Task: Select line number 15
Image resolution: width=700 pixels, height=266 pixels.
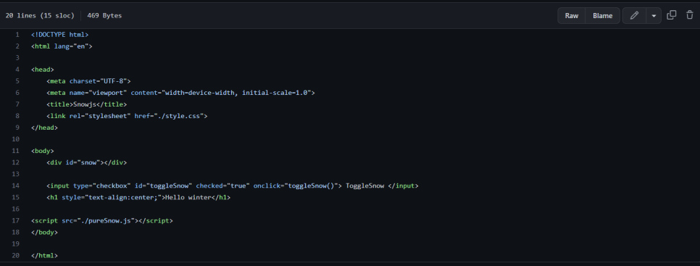Action: coord(16,197)
